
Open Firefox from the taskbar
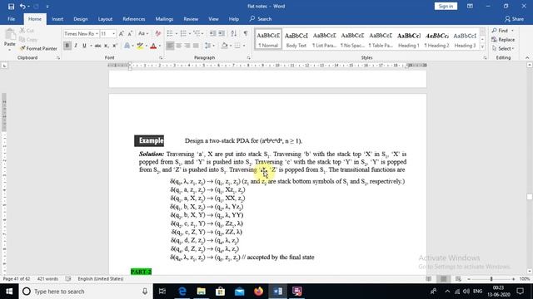point(258,292)
